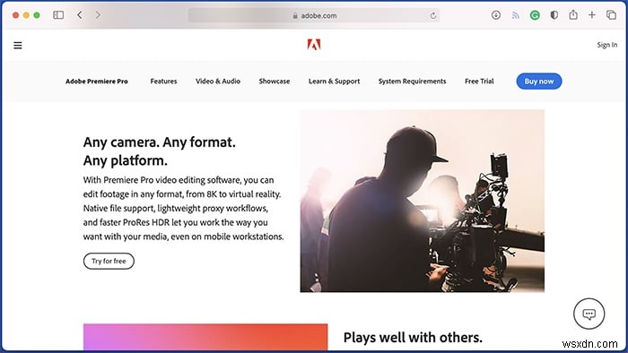This screenshot has height=353, width=628.
Task: Open the green Grammarly extension
Action: [x=535, y=15]
